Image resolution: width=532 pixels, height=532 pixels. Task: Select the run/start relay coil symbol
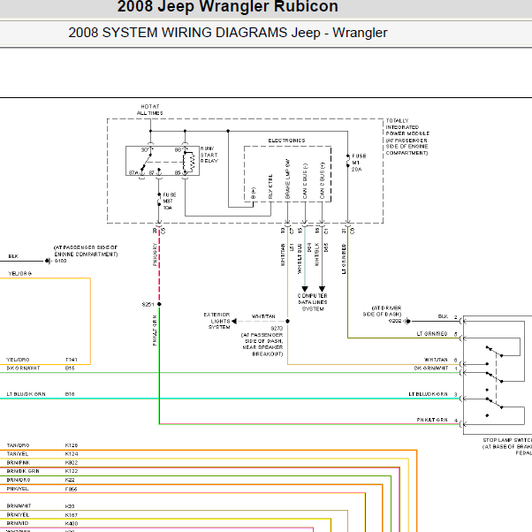tap(189, 163)
